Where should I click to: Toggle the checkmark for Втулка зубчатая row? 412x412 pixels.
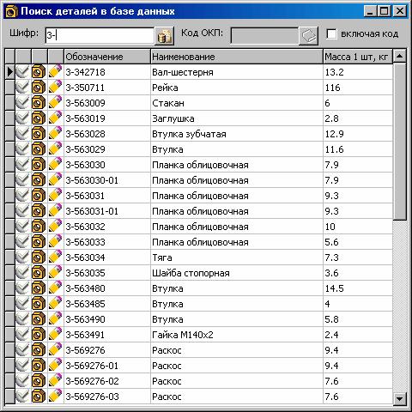point(22,133)
